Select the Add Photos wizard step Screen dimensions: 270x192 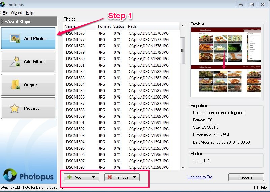pos(28,38)
